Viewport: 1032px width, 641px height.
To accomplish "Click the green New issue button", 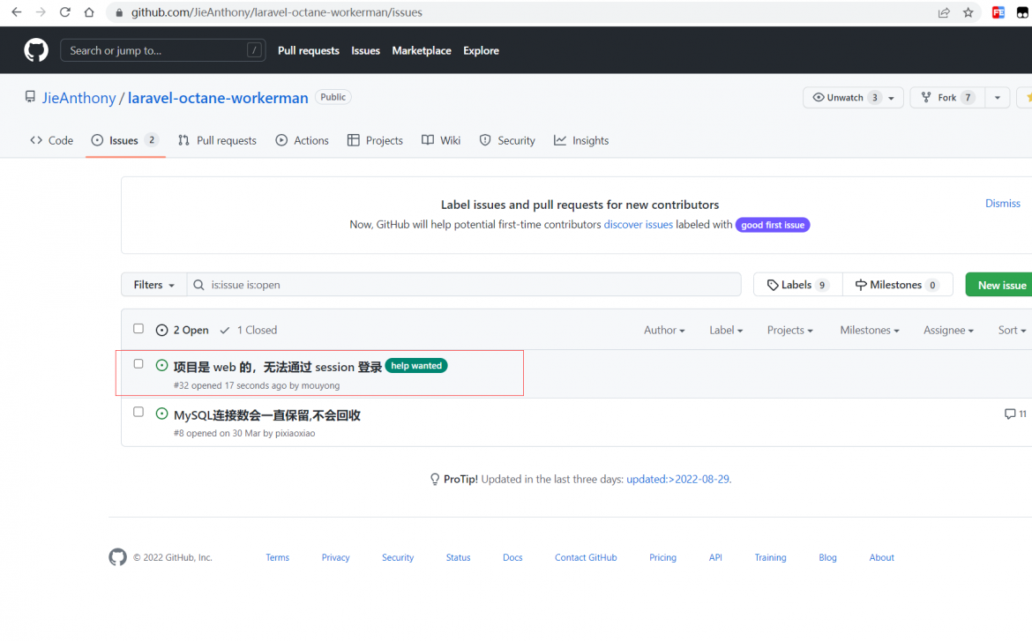I will pyautogui.click(x=999, y=285).
